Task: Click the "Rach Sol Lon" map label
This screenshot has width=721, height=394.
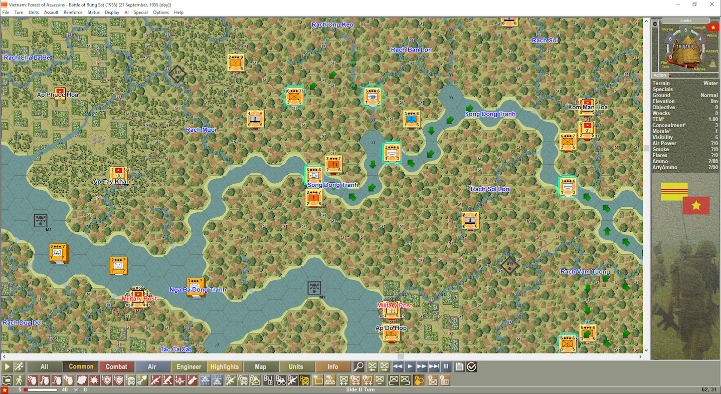Action: click(490, 189)
